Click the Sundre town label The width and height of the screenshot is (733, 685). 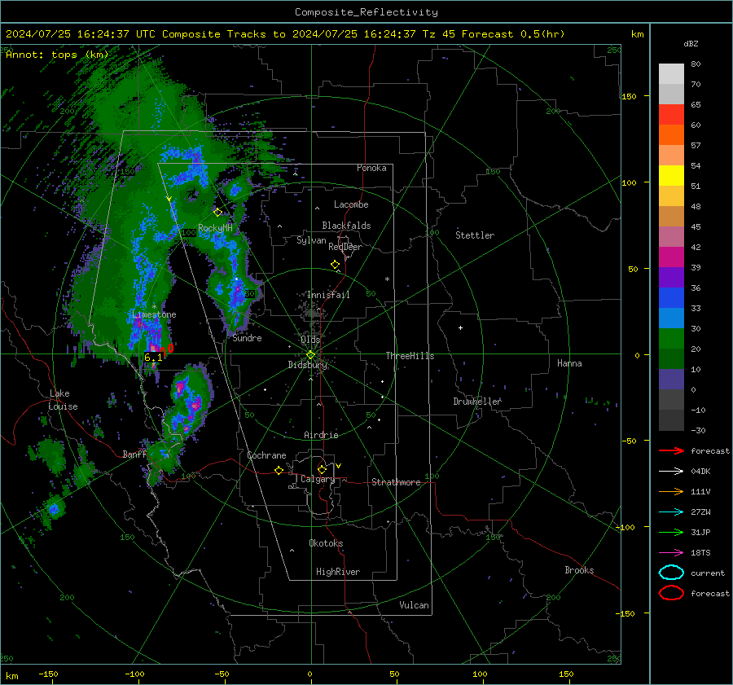pos(247,338)
